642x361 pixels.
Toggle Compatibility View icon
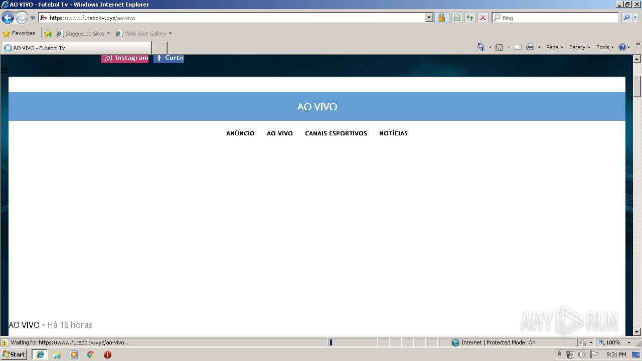click(x=457, y=18)
